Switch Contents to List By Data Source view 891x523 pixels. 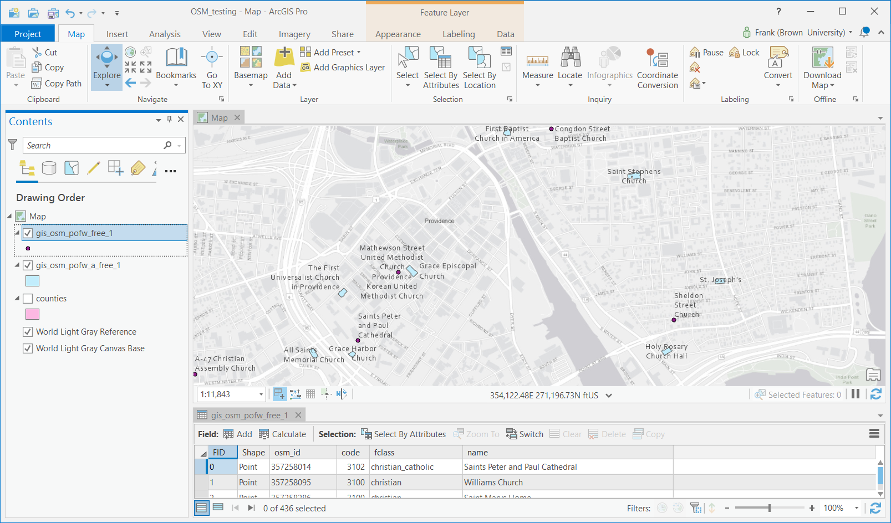(x=49, y=168)
